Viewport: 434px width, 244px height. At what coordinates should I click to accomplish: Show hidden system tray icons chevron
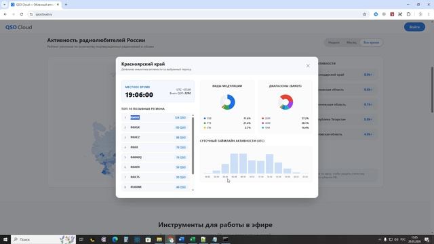(x=380, y=239)
